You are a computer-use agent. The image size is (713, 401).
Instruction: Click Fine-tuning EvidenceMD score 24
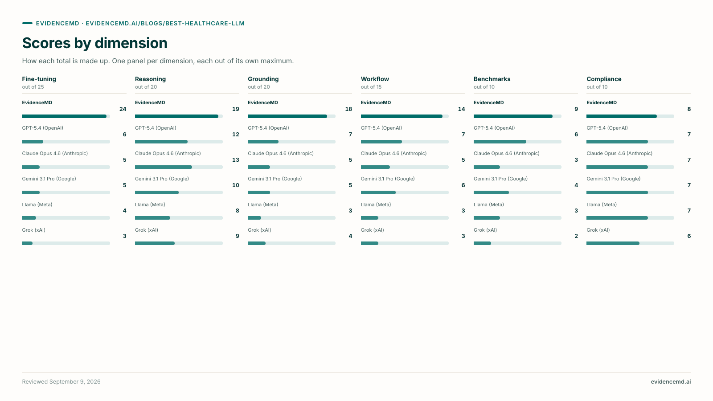coord(123,109)
